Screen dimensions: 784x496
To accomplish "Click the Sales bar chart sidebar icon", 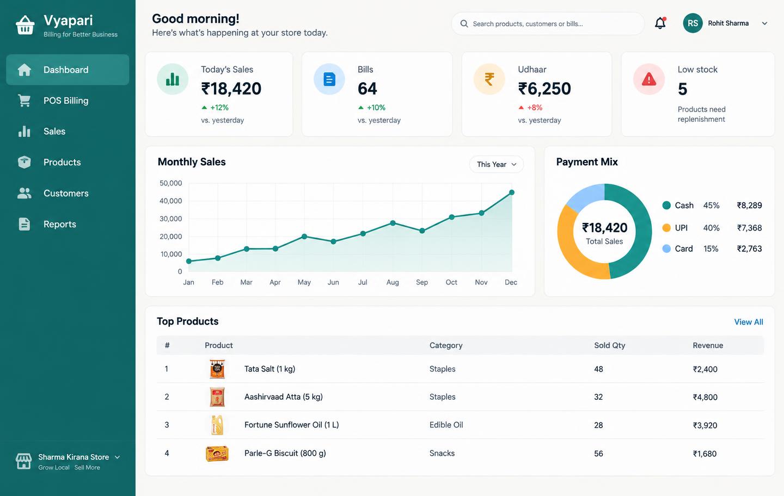I will tap(24, 132).
